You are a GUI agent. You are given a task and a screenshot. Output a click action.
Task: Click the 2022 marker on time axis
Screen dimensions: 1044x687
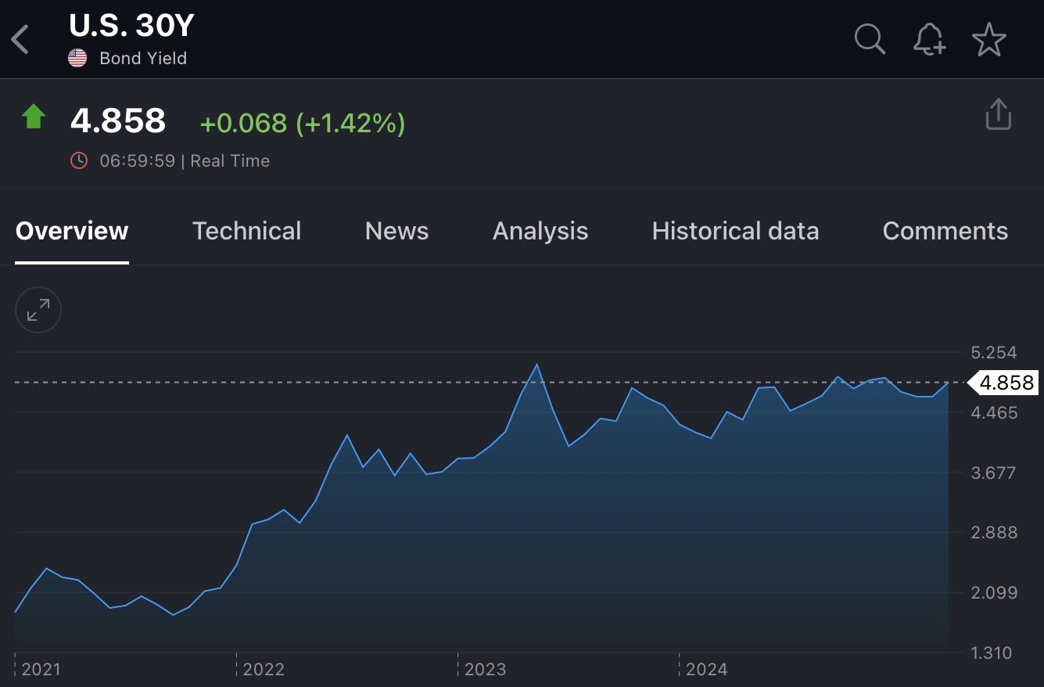264,669
